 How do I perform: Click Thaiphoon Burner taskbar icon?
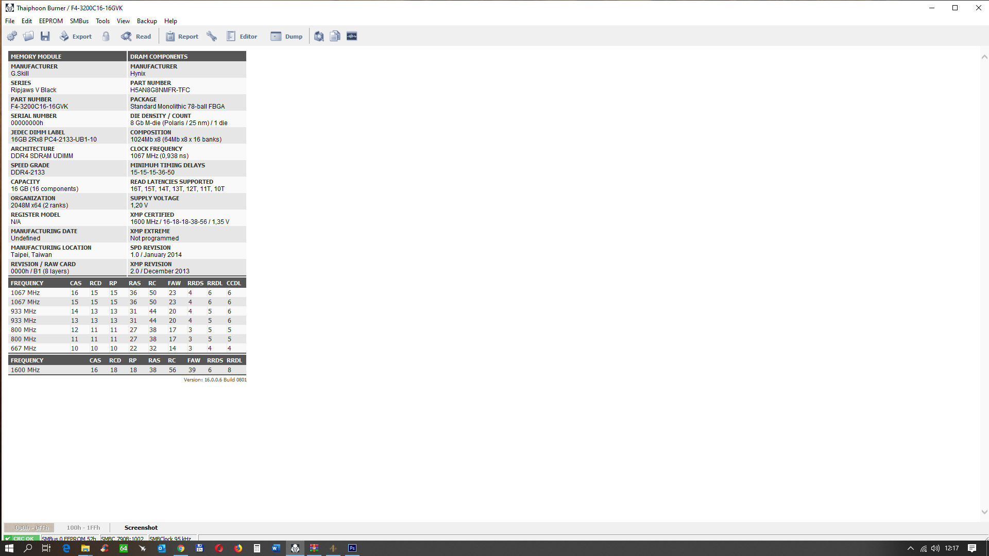coord(295,548)
